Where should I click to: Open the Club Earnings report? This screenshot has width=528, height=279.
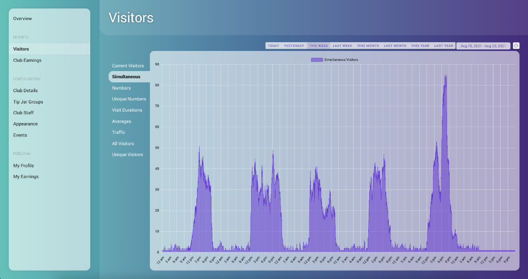(27, 60)
